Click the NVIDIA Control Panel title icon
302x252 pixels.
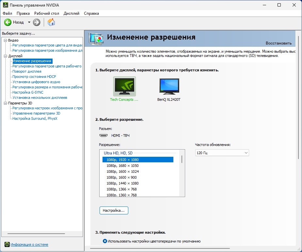point(6,5)
